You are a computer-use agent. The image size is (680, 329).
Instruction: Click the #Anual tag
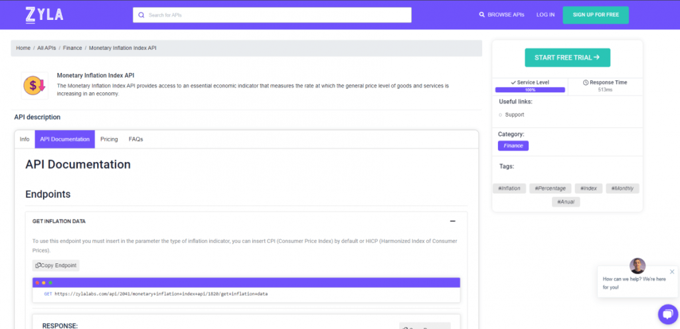click(x=566, y=202)
